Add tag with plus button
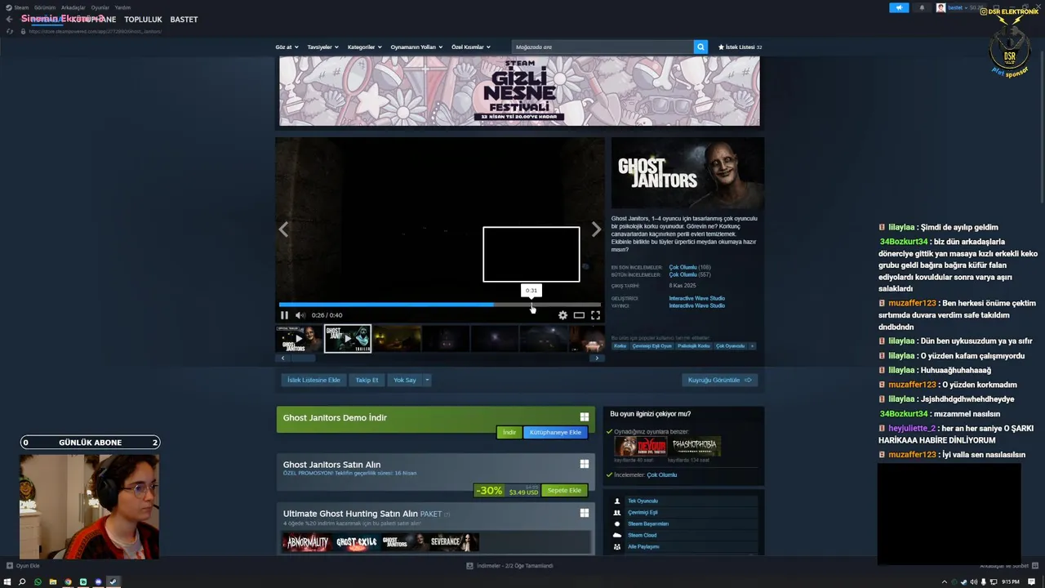 752,346
